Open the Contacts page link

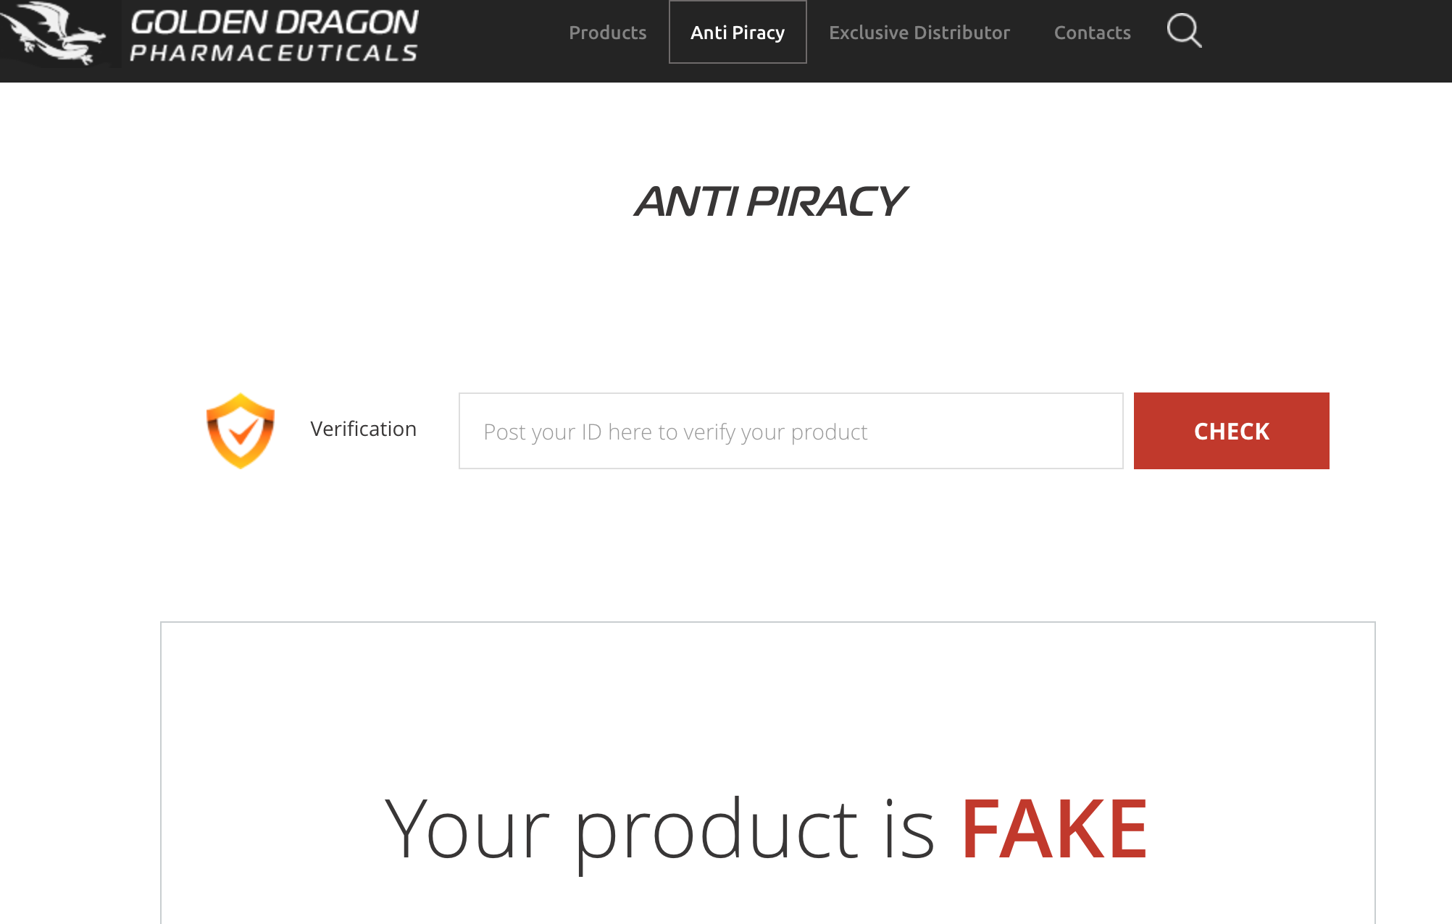tap(1092, 33)
